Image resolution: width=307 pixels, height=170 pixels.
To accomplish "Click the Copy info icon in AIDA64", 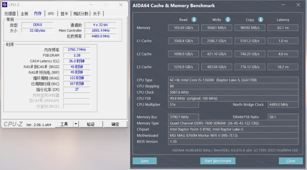I will click(x=261, y=20).
